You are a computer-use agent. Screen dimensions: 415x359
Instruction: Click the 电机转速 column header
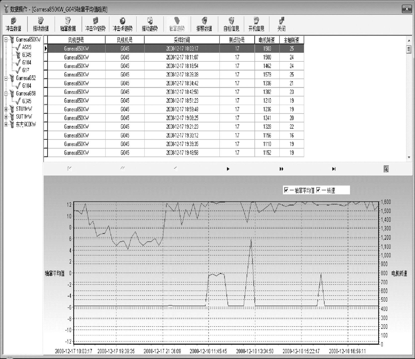[267, 40]
